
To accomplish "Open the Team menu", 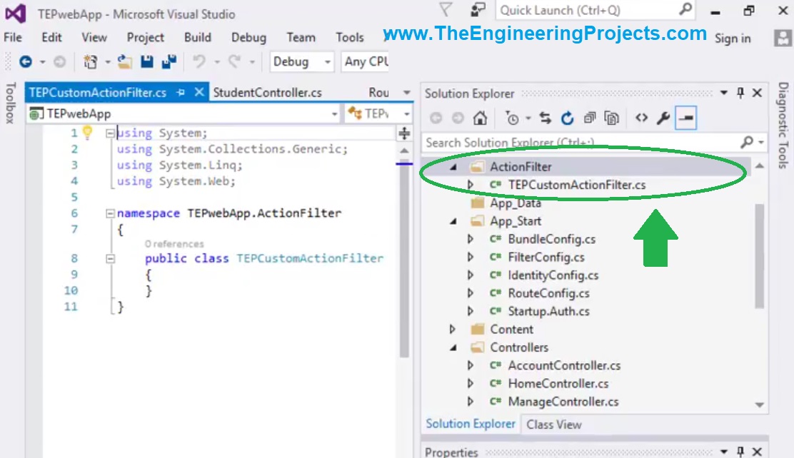I will pos(301,37).
